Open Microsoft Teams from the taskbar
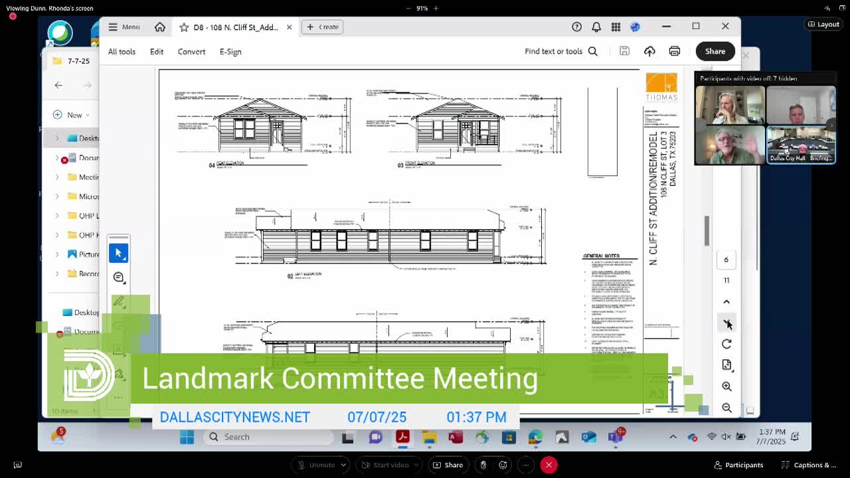The width and height of the screenshot is (850, 478). click(615, 437)
